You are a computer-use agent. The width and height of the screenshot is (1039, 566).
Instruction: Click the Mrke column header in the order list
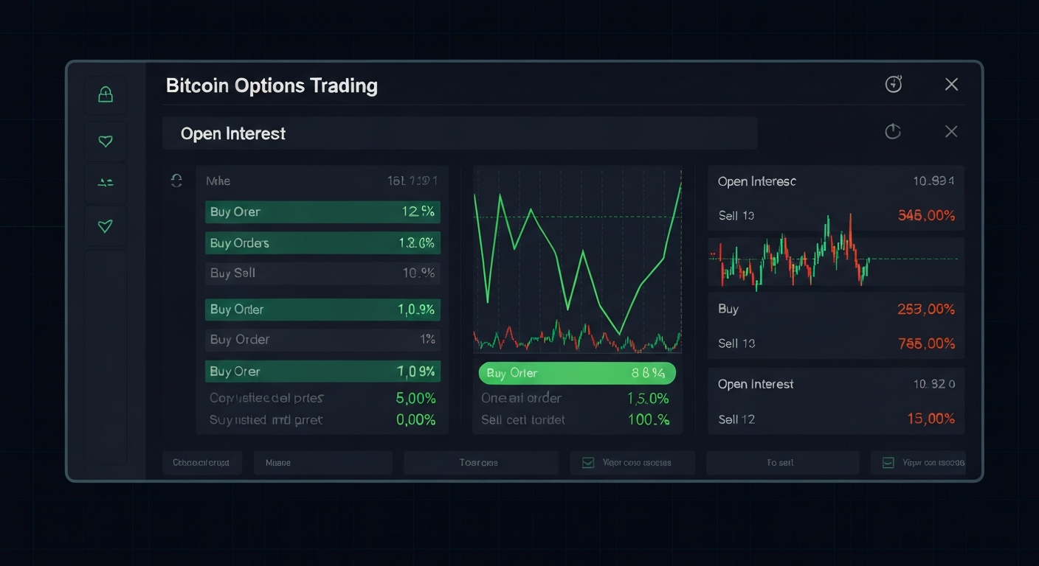click(218, 181)
